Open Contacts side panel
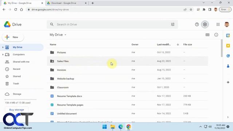233x131 pixels. (228, 66)
